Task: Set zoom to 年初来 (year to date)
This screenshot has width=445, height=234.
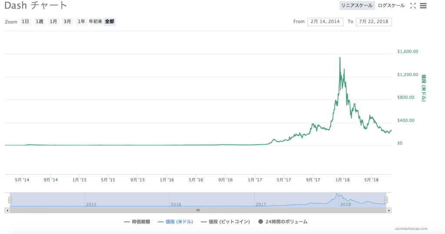Action: [95, 22]
